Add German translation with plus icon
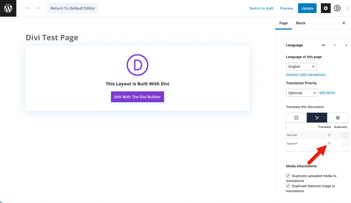 pos(329,135)
